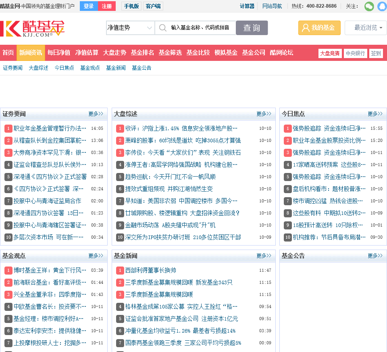Screen dimensions: 387x352
Task: Open article 职业年金基金股票投资比例
Action: [329, 140]
